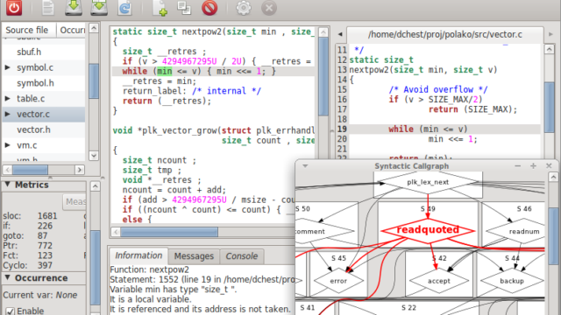Click the highlighted min variable in while statement
This screenshot has height=315, width=561.
click(164, 71)
